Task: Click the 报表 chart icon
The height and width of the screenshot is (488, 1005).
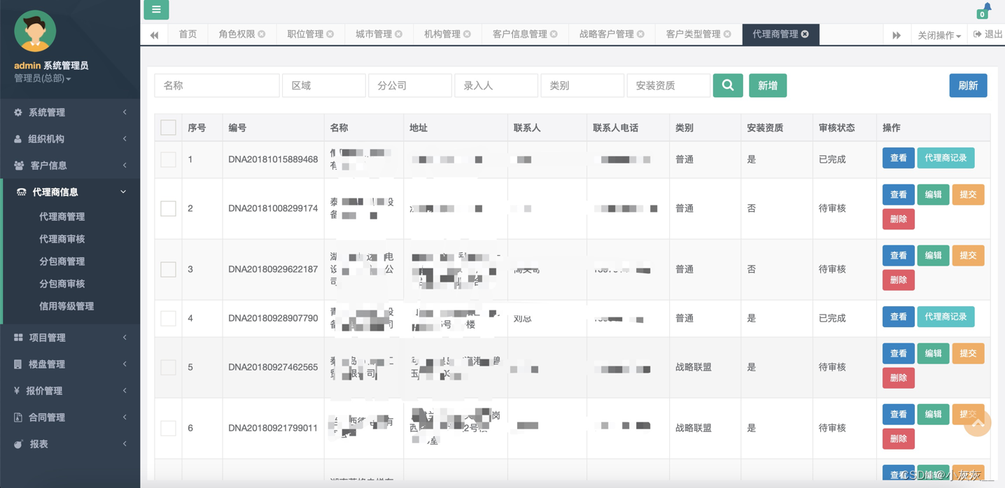Action: pyautogui.click(x=18, y=443)
